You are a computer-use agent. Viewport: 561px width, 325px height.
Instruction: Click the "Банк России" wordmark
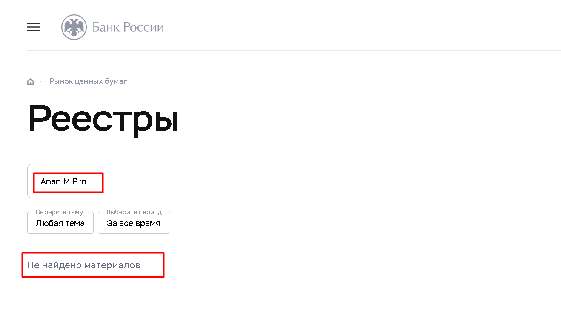(128, 27)
